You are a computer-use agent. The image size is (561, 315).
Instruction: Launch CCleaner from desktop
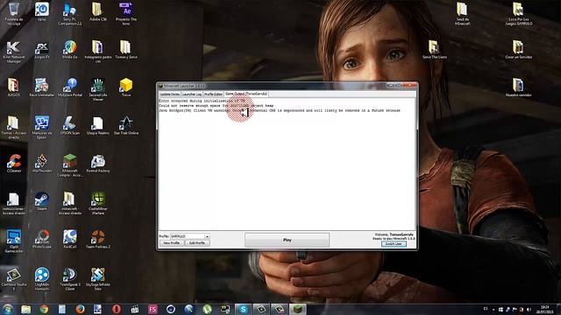14,164
